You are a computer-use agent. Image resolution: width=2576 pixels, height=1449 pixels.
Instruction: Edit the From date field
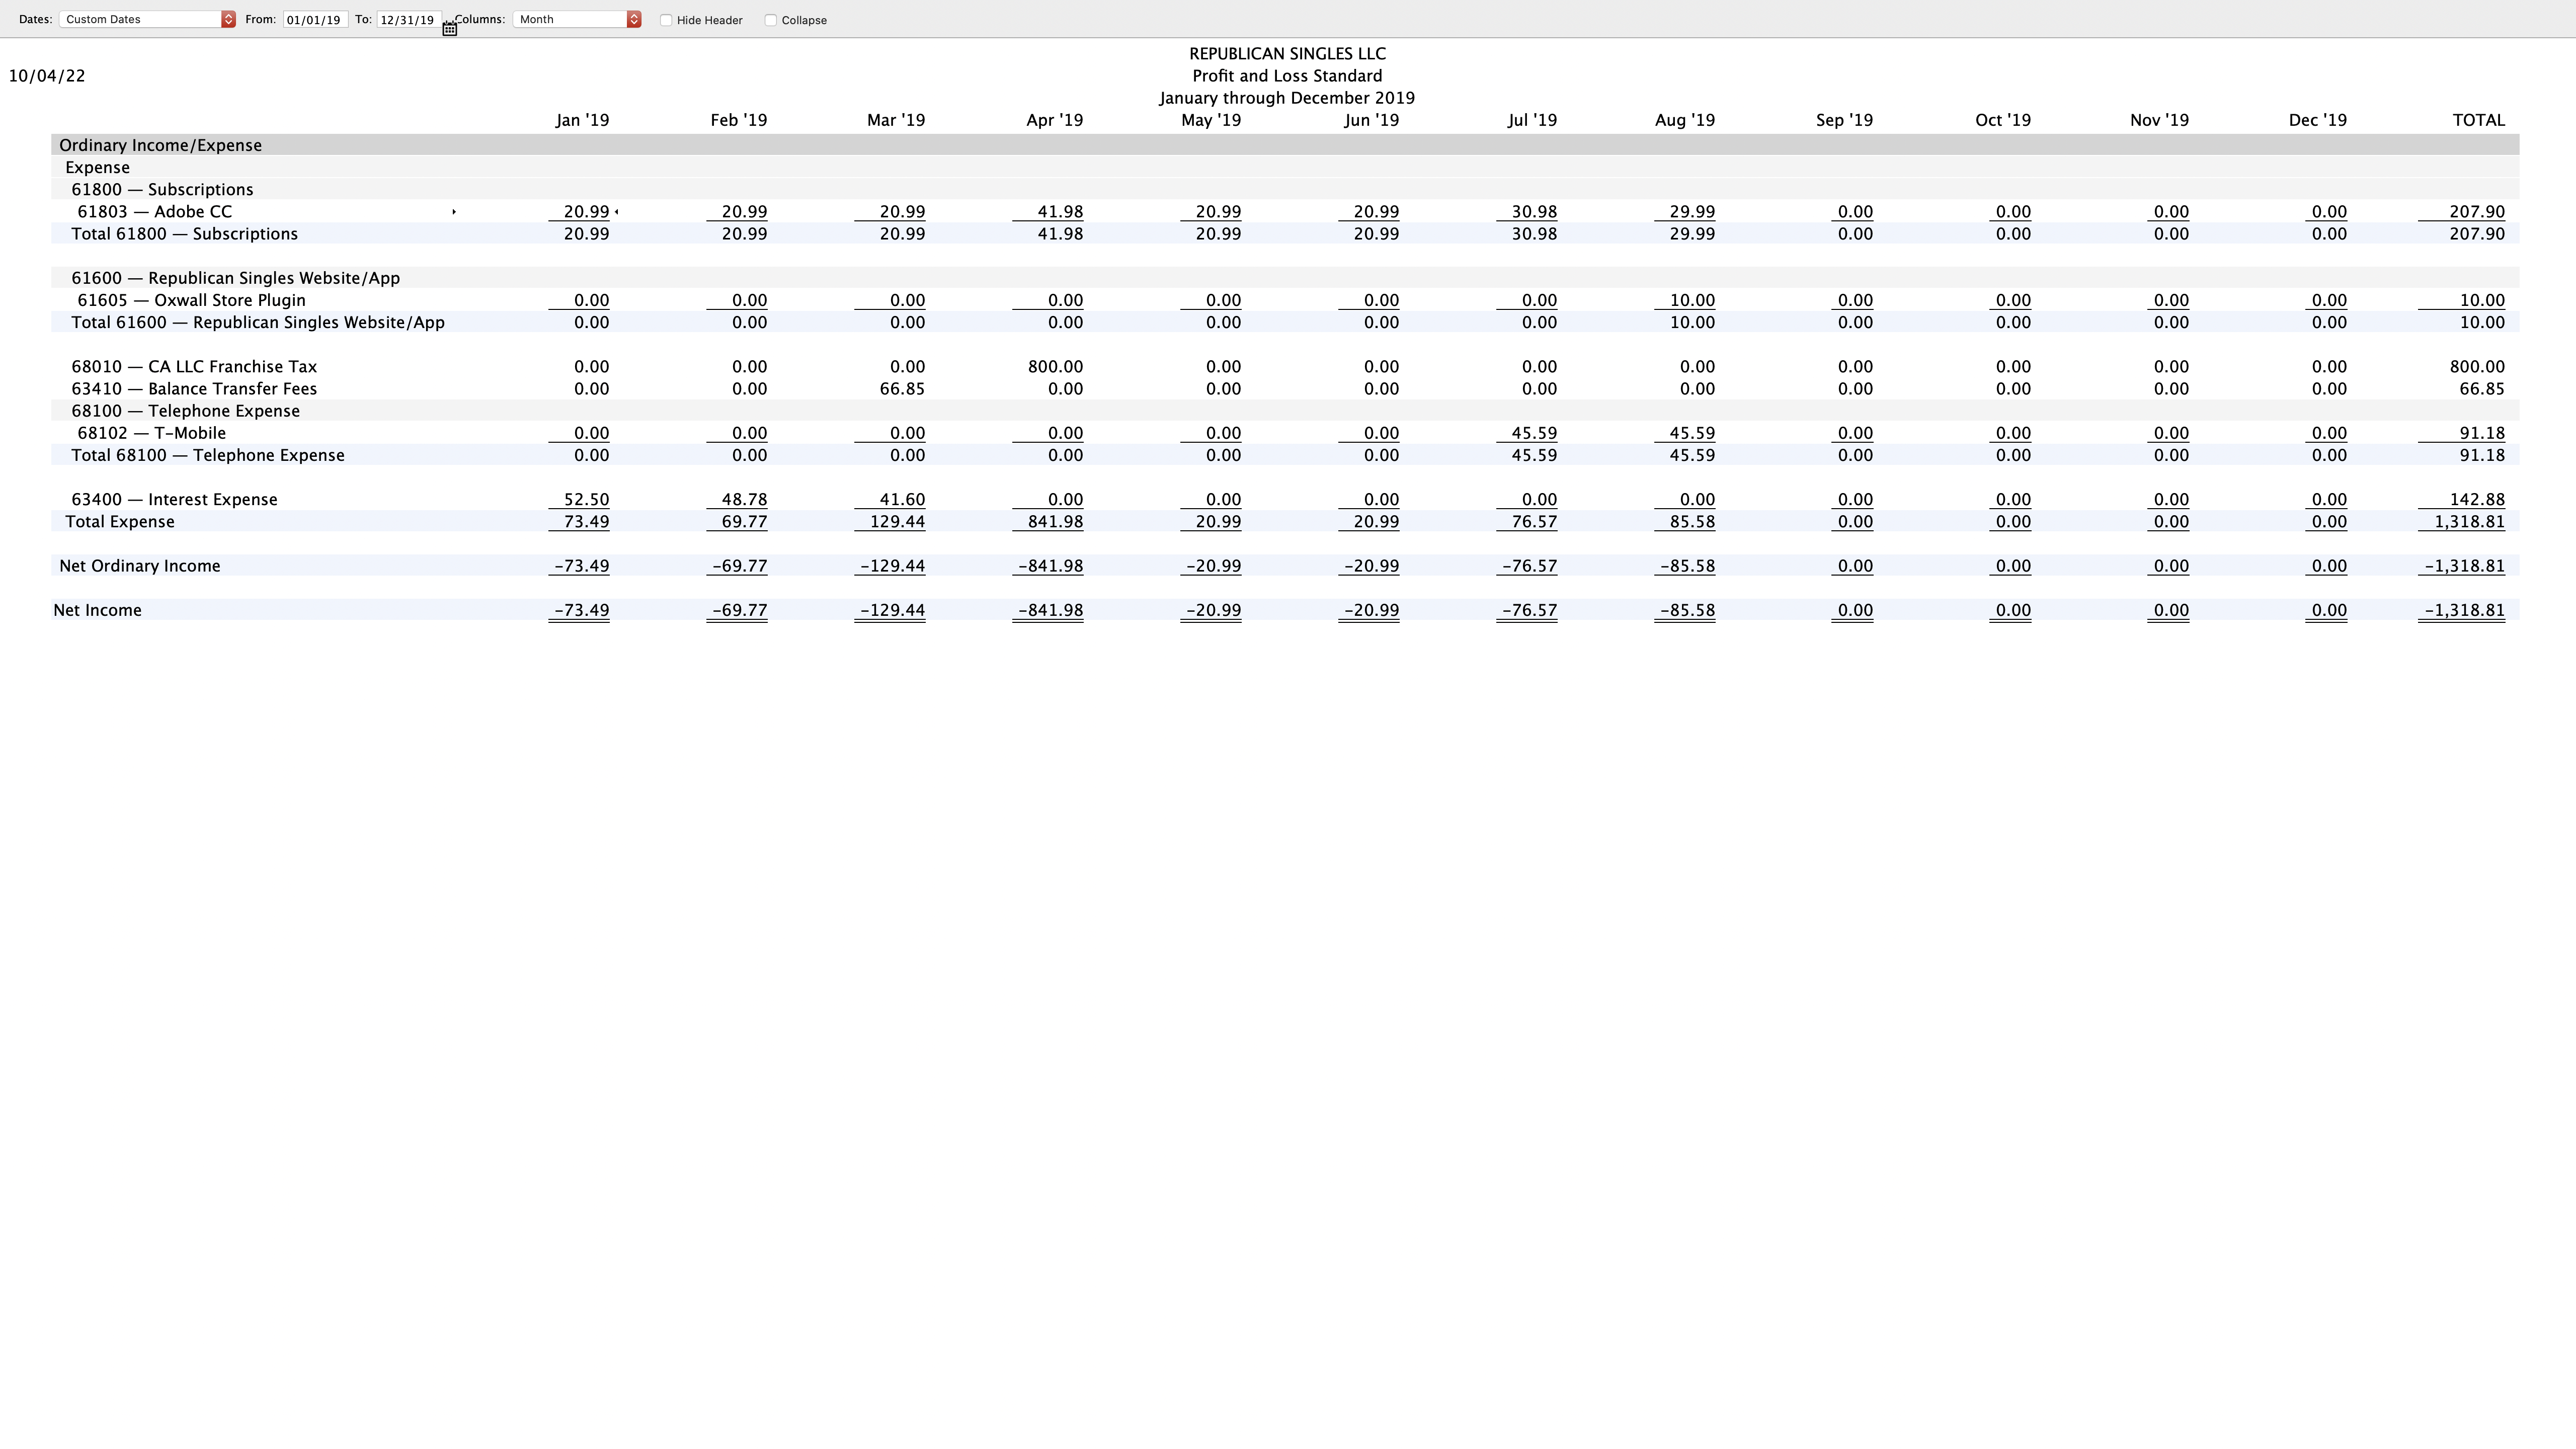pos(315,20)
